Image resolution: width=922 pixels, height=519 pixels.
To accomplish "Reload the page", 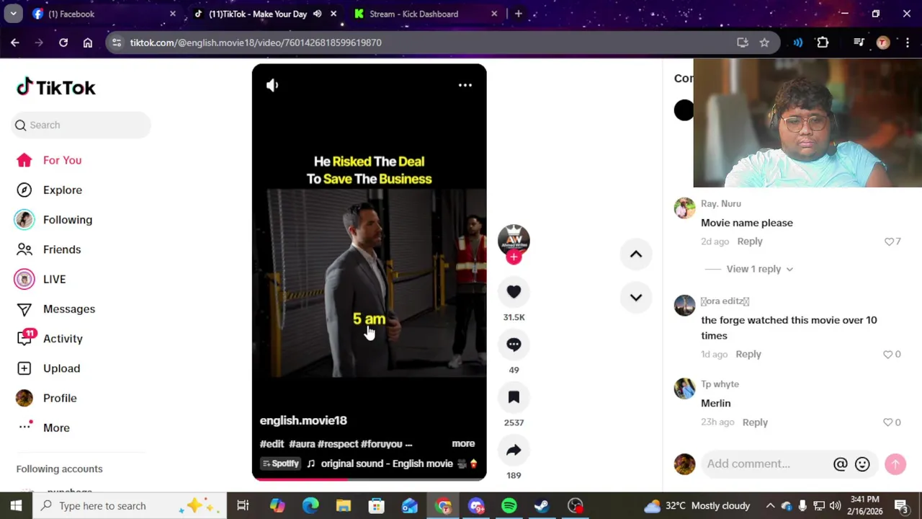I will pyautogui.click(x=63, y=43).
